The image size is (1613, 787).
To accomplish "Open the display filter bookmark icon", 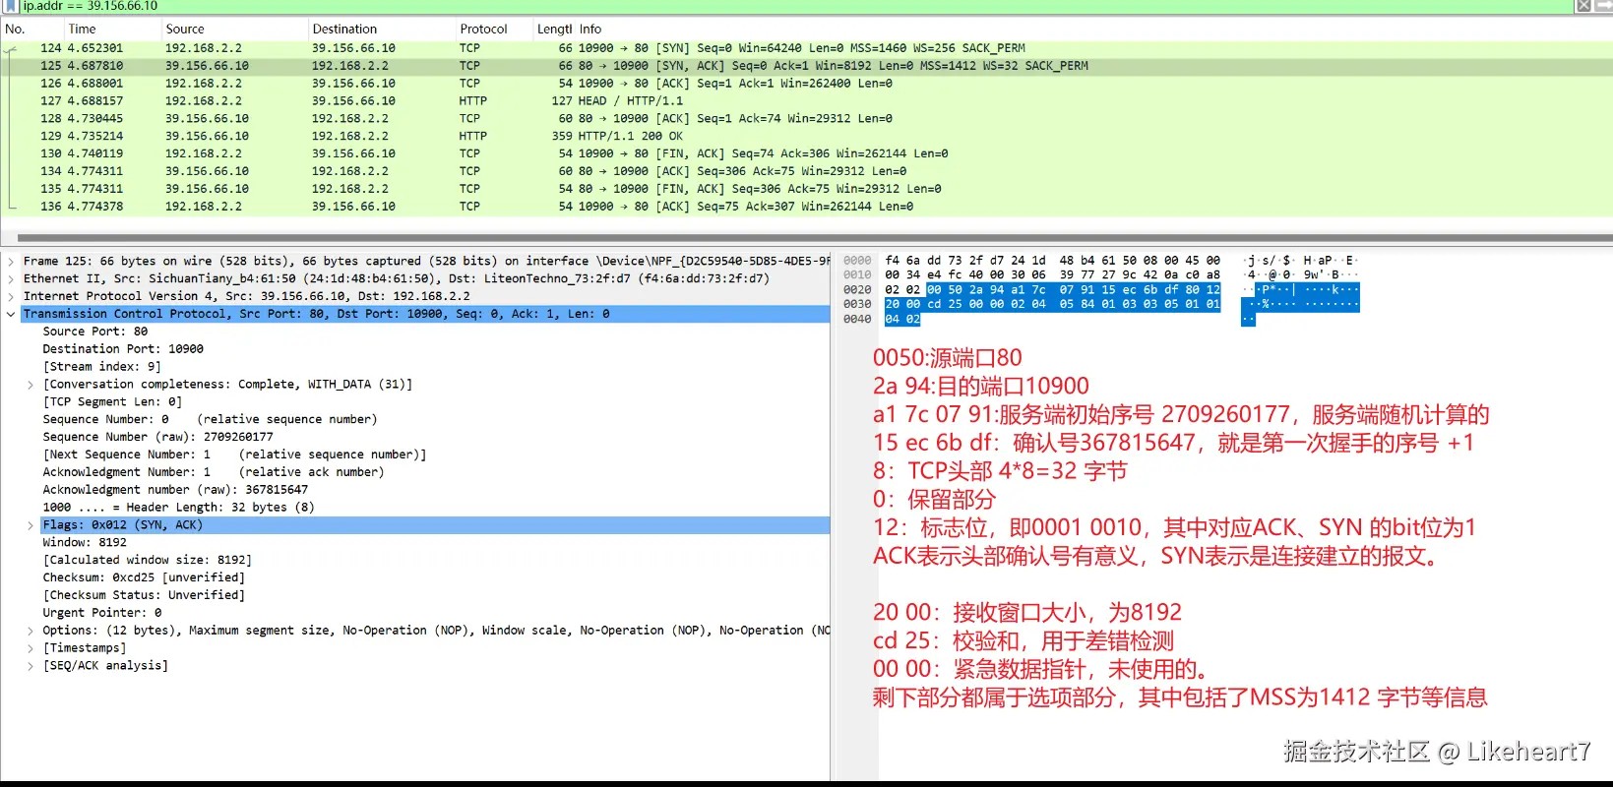I will (11, 6).
